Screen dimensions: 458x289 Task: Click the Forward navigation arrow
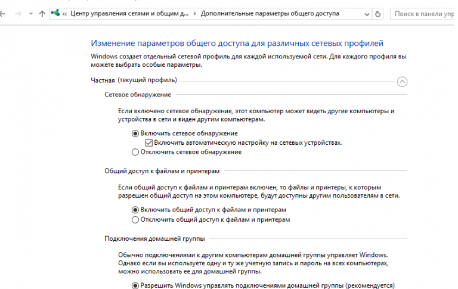point(17,13)
